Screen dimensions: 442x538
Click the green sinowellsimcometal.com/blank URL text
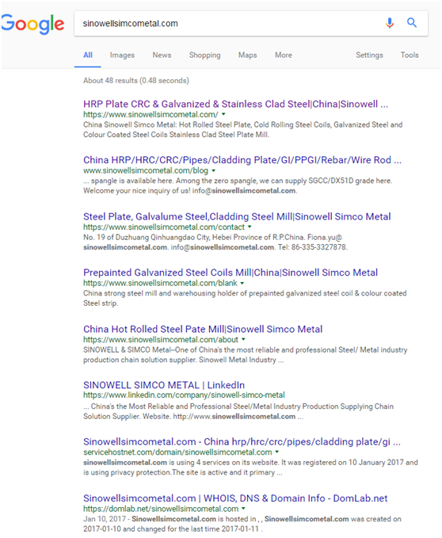tap(160, 283)
